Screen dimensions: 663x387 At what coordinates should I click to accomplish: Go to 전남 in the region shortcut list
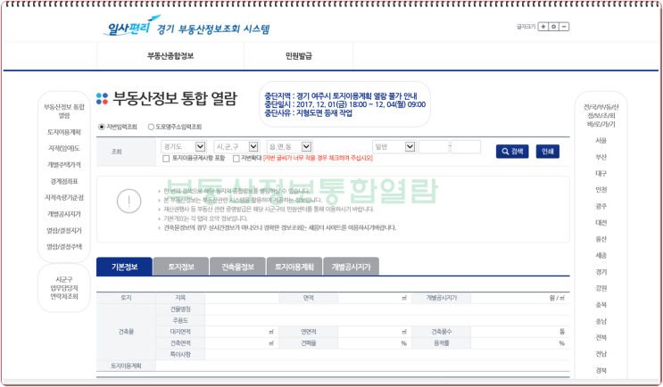click(601, 354)
